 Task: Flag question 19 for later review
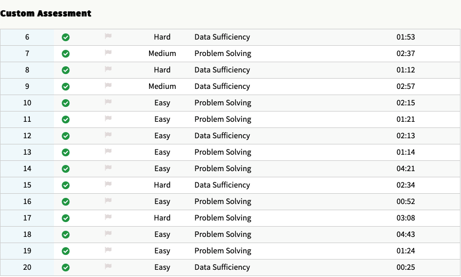tap(108, 250)
